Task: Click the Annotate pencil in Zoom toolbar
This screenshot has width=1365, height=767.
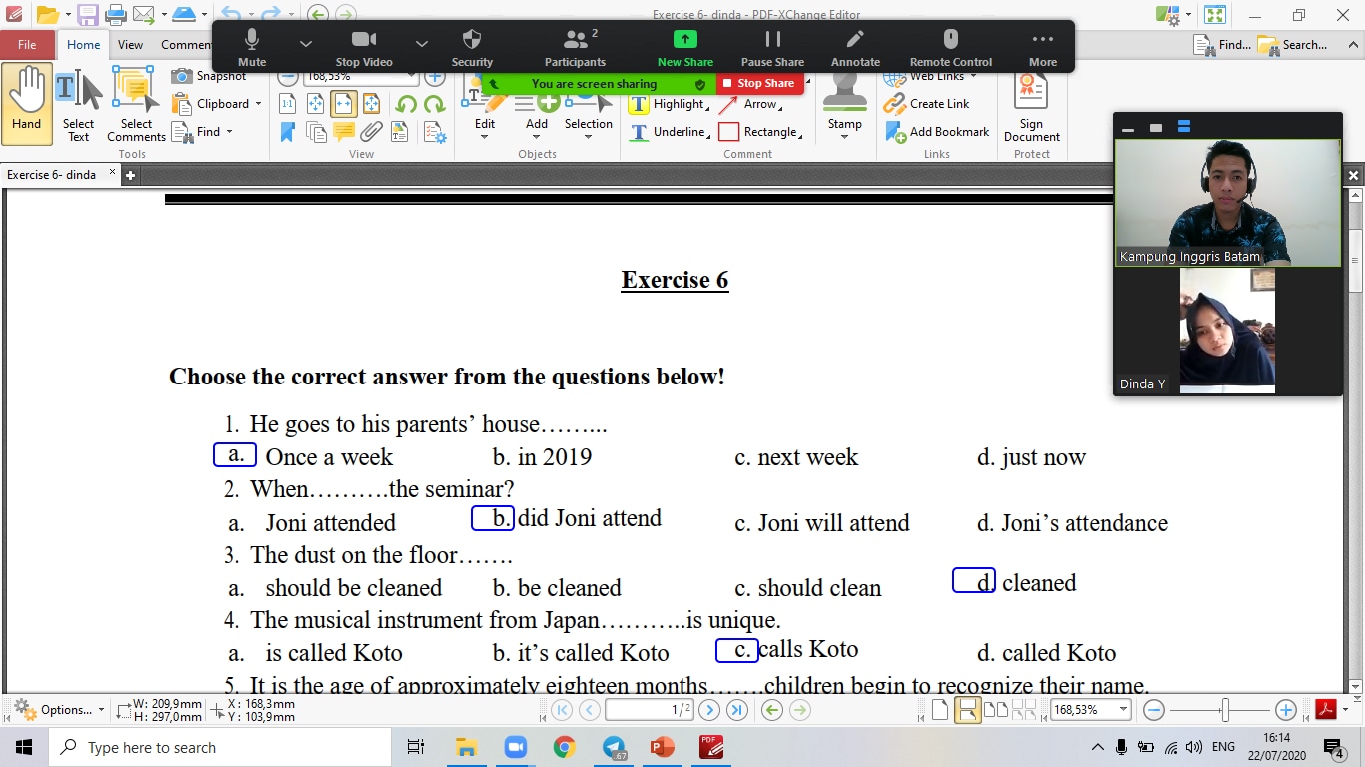Action: (855, 47)
